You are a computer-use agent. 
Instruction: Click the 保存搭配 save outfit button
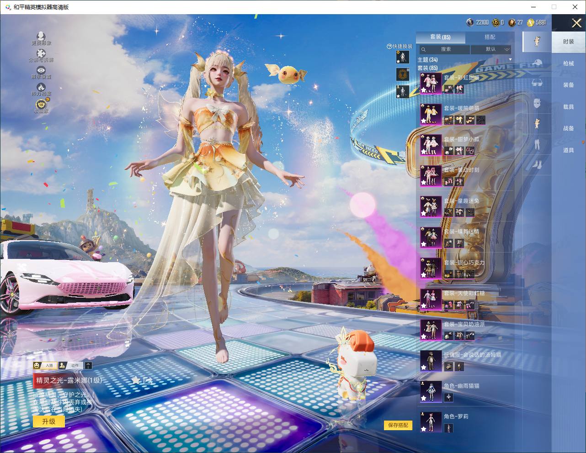pyautogui.click(x=398, y=425)
